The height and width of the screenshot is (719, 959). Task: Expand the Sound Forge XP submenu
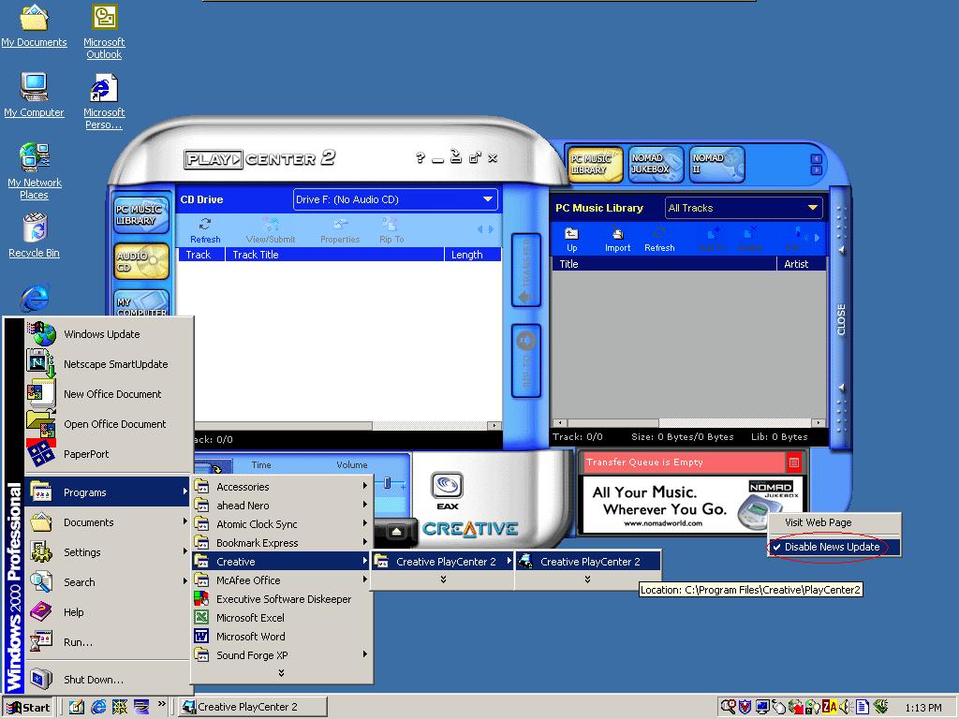coord(282,654)
